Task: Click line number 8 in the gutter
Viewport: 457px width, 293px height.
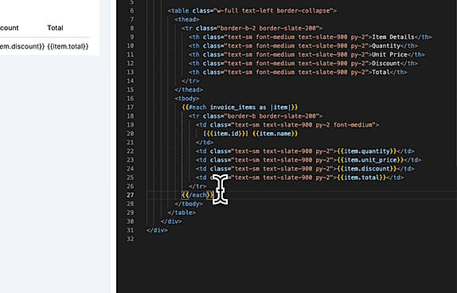Action: [x=131, y=29]
